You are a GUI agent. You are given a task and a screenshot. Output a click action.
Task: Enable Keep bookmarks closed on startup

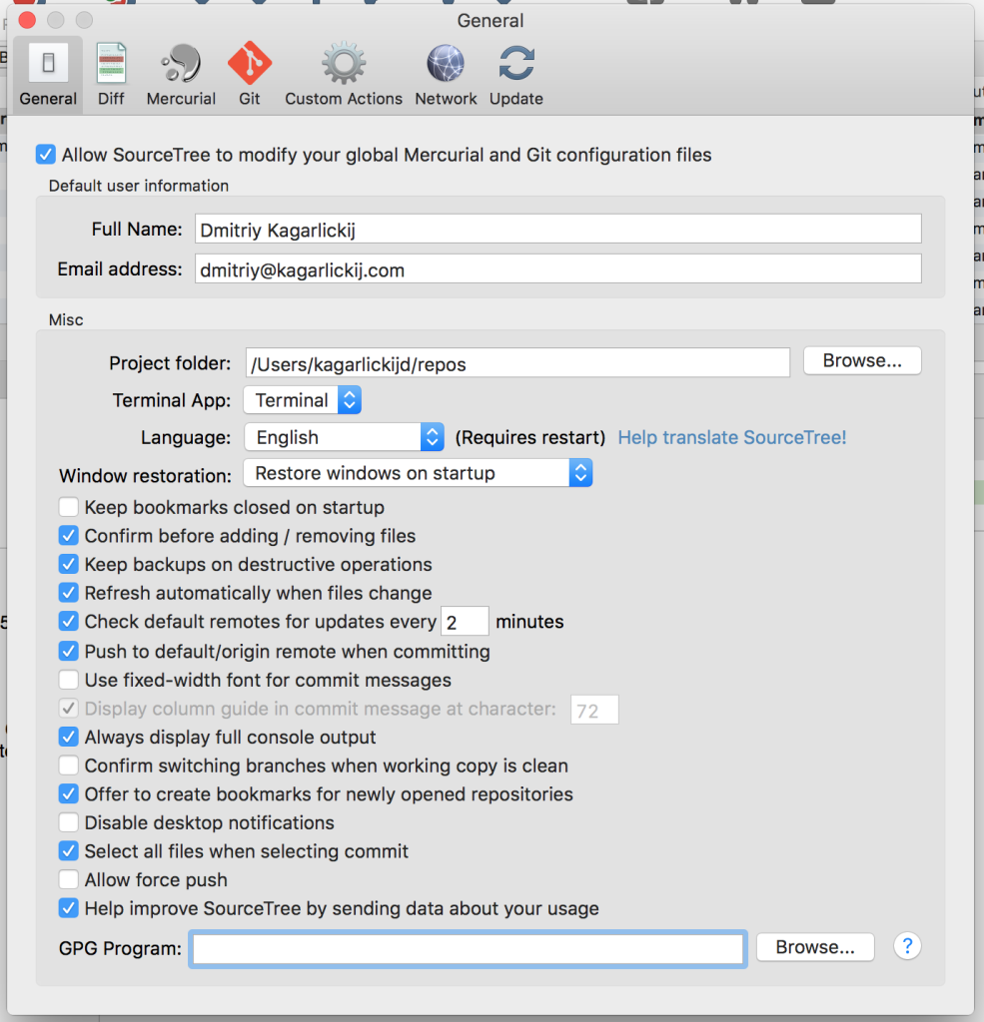(69, 507)
